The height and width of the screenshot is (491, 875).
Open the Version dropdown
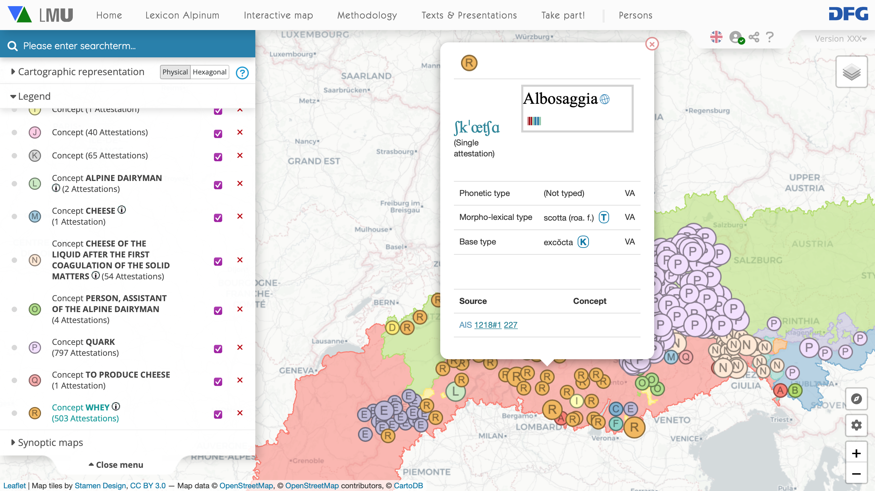pos(840,39)
